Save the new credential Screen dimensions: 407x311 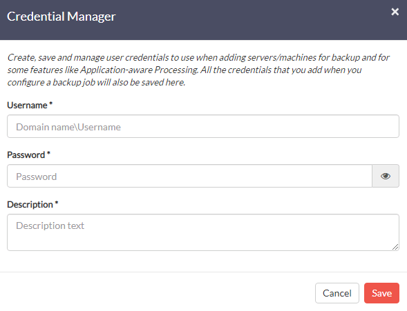(x=381, y=293)
